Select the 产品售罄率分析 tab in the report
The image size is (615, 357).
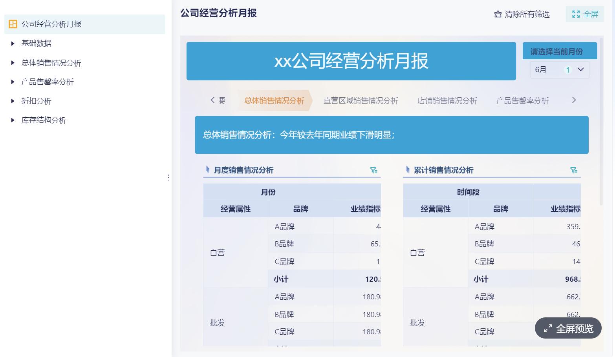click(522, 101)
